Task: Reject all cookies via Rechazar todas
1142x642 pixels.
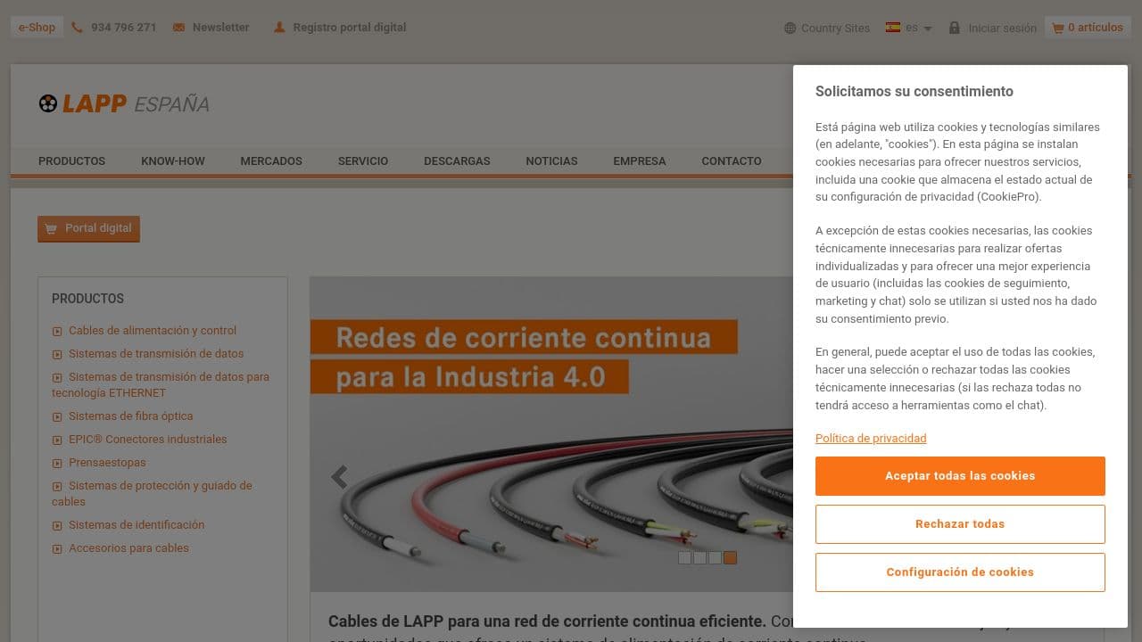Action: [x=959, y=523]
